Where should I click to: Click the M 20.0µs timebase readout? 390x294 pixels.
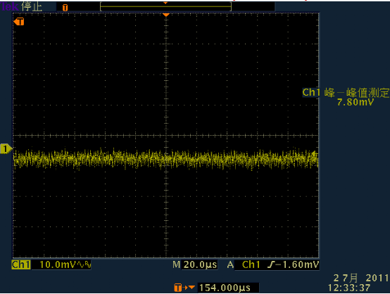click(195, 264)
